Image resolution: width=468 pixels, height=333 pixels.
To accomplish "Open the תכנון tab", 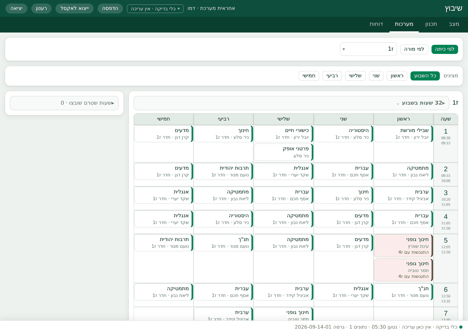I will [x=431, y=24].
